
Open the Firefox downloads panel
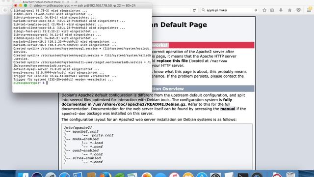[x=281, y=10]
